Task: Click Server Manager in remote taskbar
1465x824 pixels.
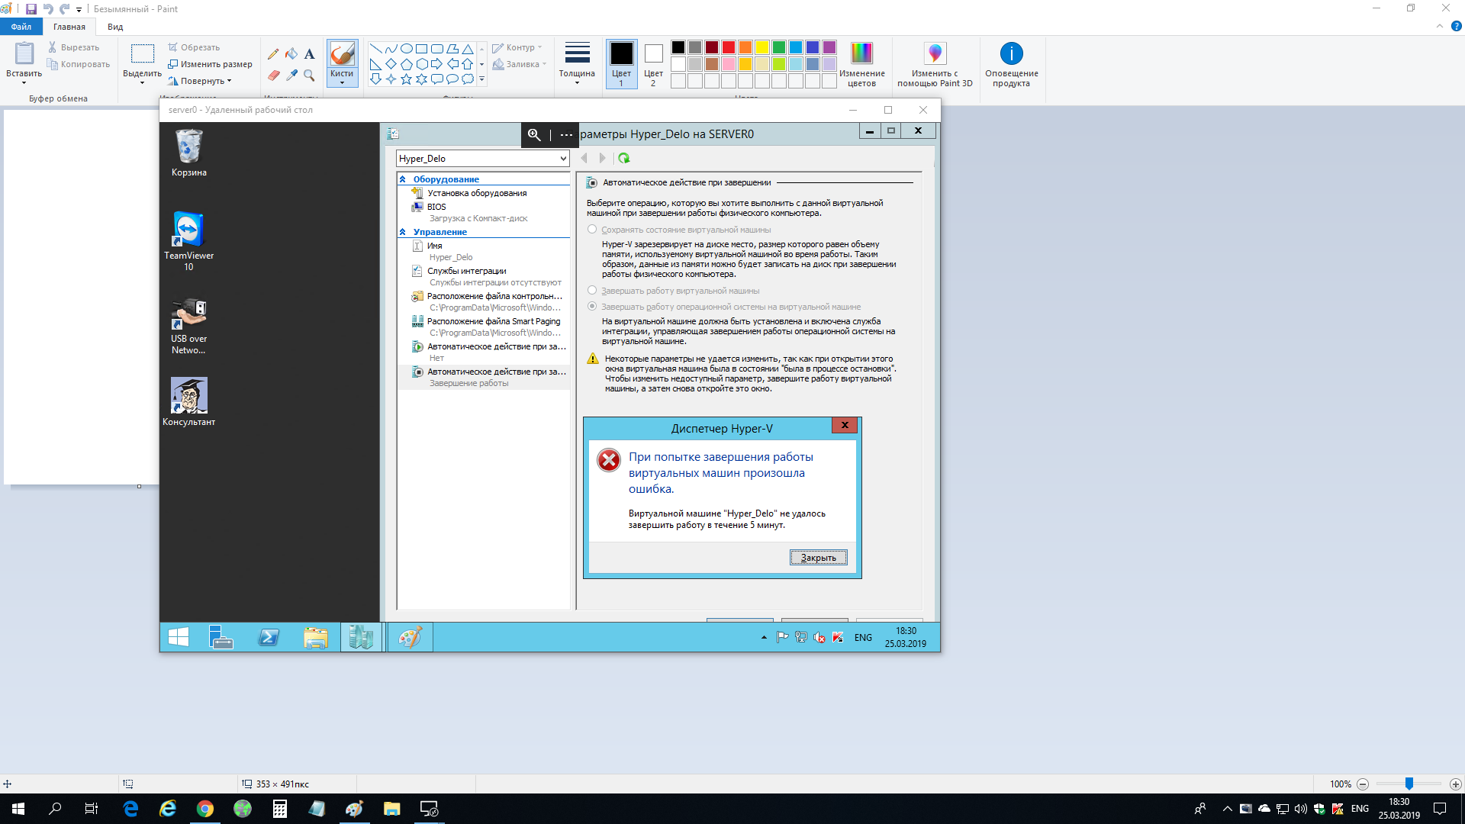Action: pos(221,637)
